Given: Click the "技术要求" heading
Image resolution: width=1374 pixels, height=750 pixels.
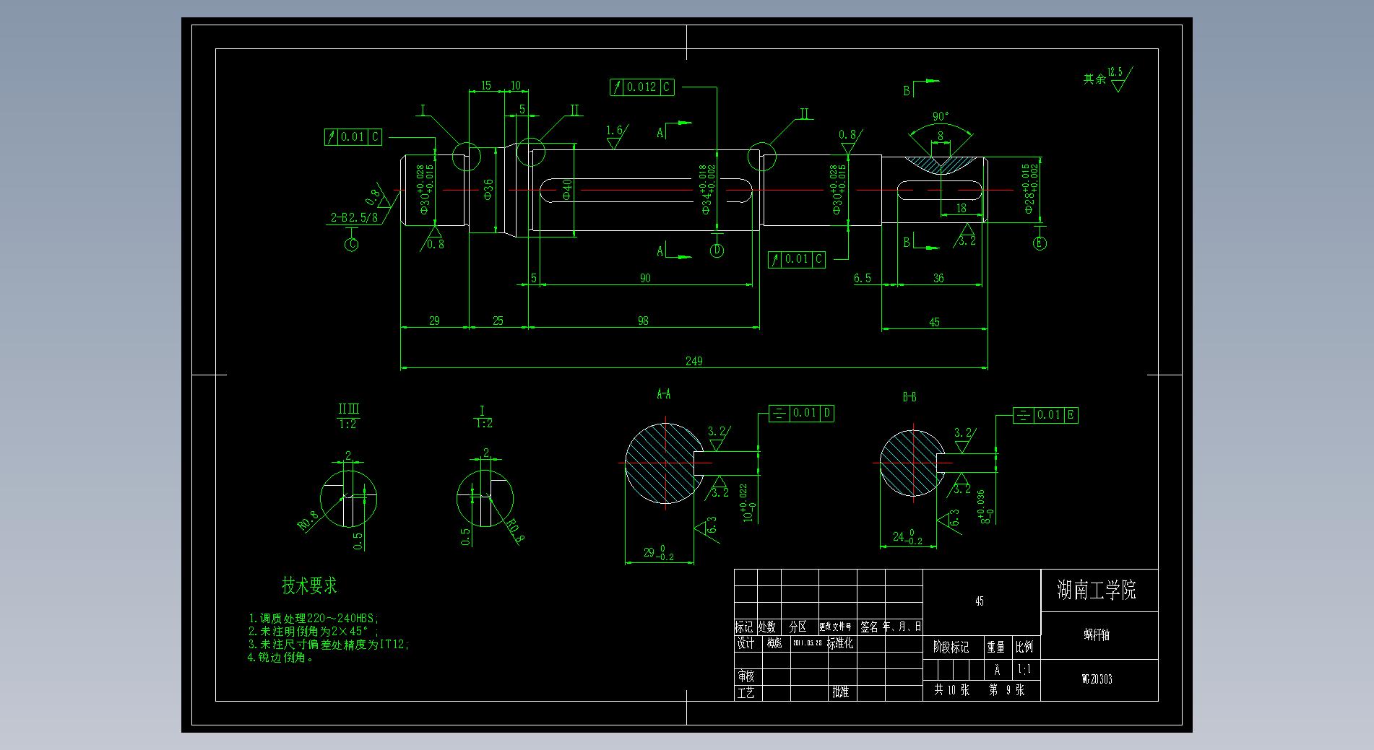Looking at the screenshot, I should pyautogui.click(x=309, y=585).
